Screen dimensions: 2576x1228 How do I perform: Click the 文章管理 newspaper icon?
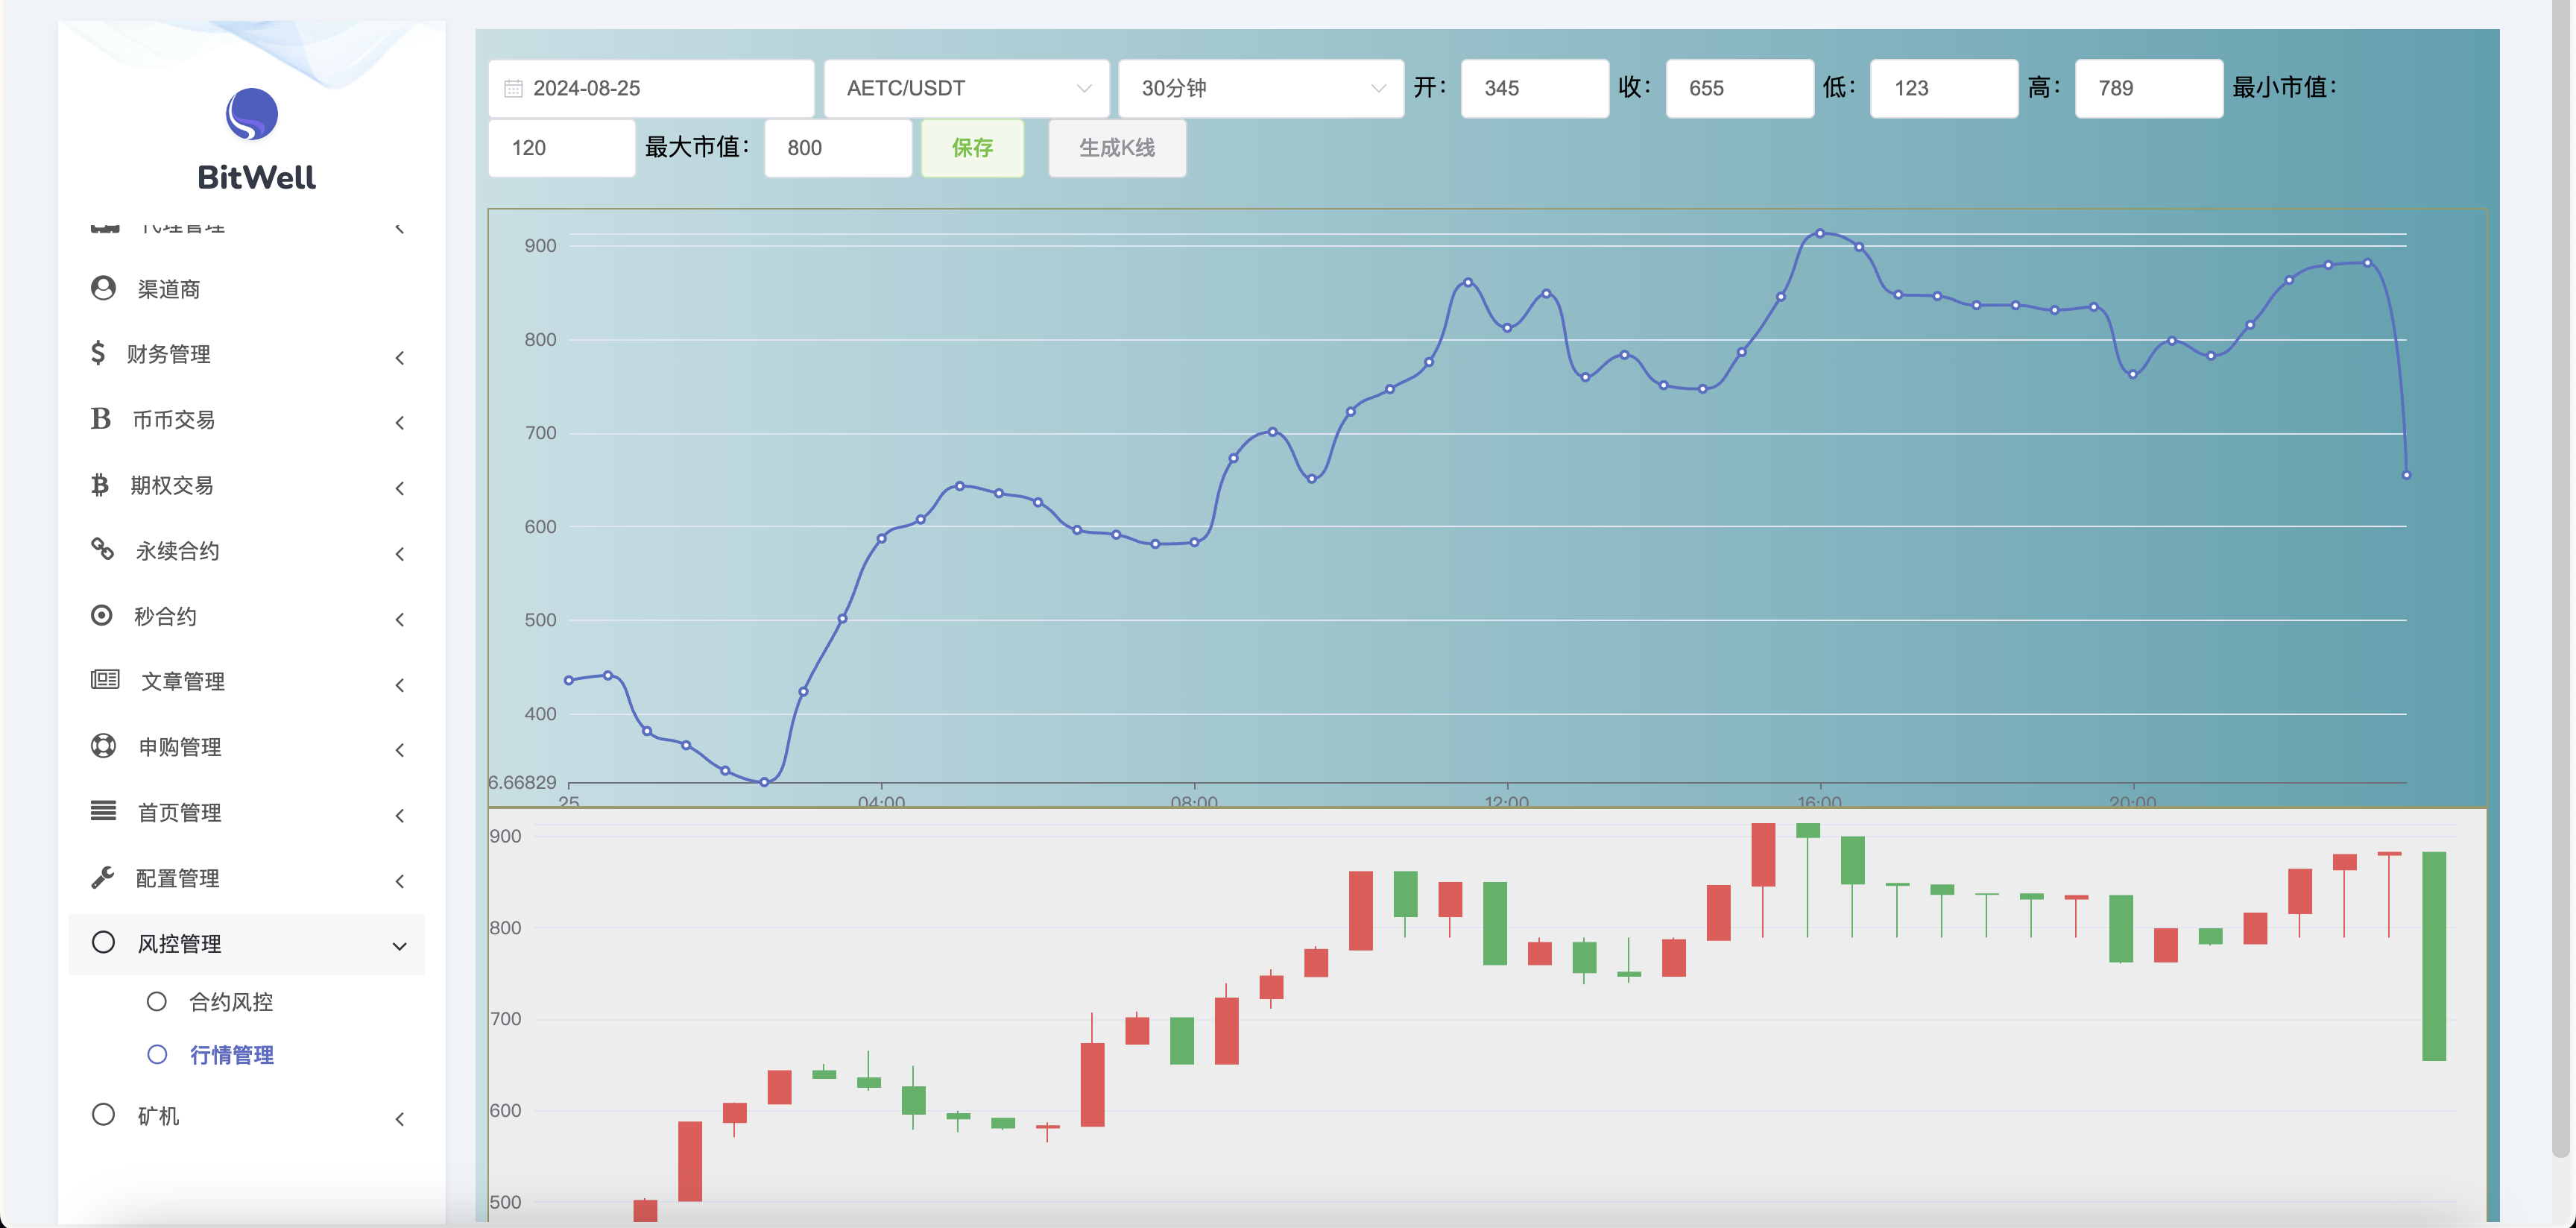[x=105, y=680]
